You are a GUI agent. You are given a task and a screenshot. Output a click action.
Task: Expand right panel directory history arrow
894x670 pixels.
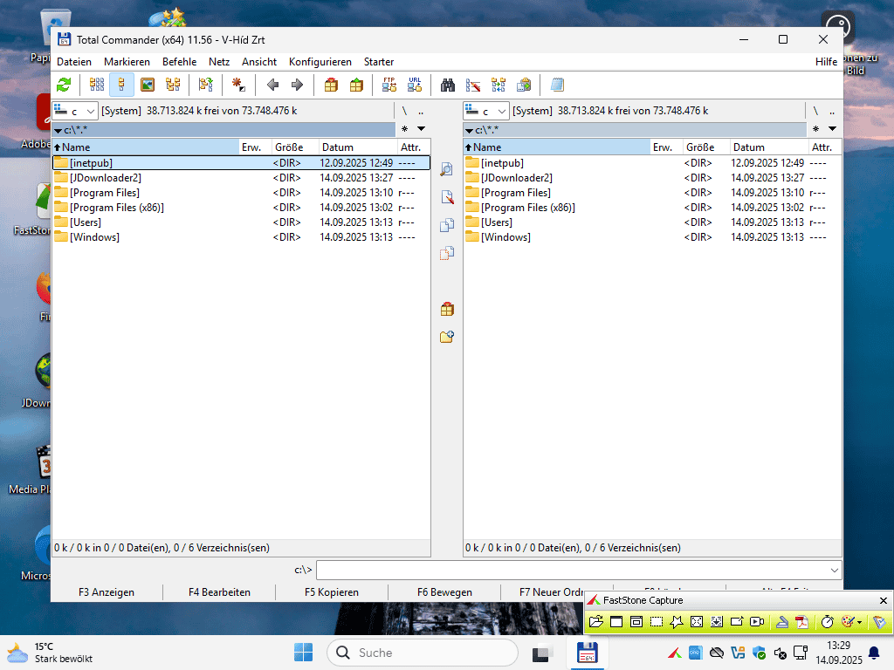(x=832, y=129)
